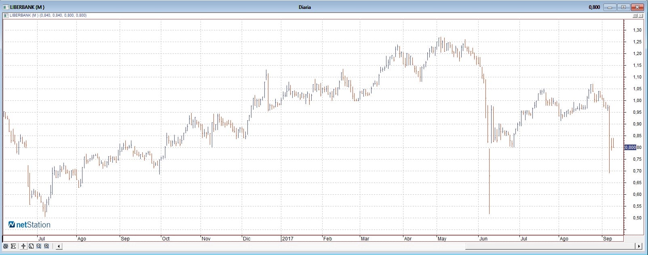
Task: Click the chart panel icon beside LIBERBANK legend
Action: point(6,15)
